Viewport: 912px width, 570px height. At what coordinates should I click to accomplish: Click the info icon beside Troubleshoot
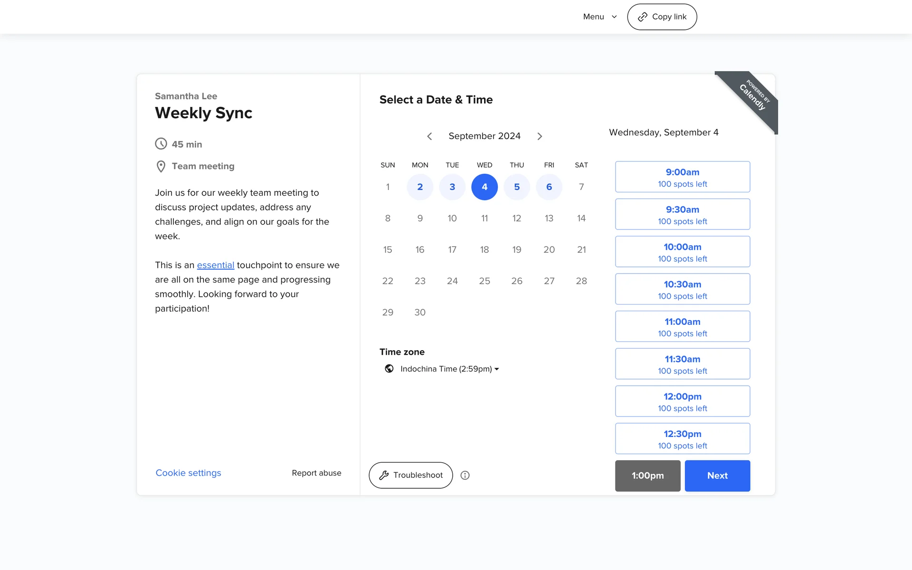tap(465, 475)
